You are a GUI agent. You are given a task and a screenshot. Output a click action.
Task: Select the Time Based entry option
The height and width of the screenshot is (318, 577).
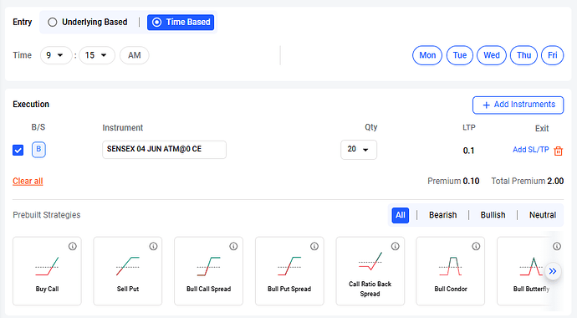tap(181, 22)
